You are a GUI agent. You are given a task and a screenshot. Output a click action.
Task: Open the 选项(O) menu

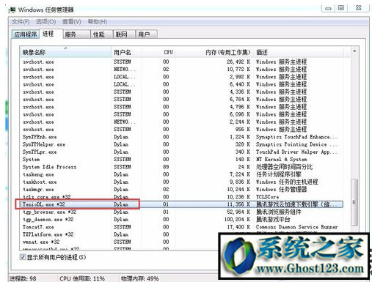click(46, 22)
